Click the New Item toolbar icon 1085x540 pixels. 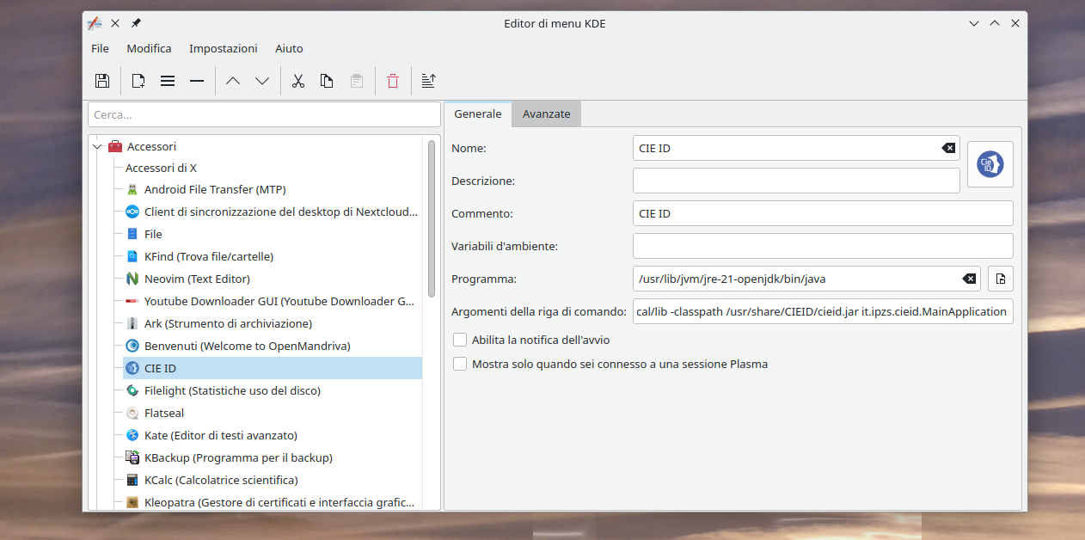138,81
